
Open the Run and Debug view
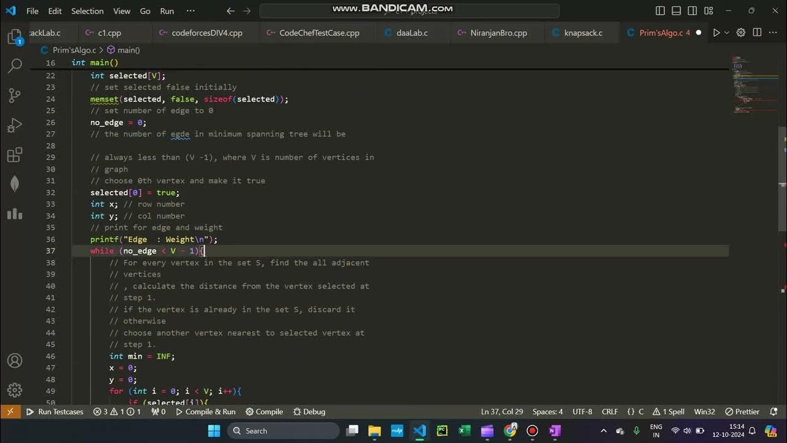coord(15,125)
